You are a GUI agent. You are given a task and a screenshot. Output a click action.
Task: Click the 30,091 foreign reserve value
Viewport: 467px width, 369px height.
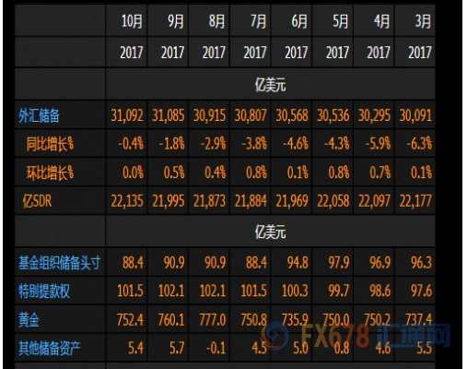(x=415, y=115)
